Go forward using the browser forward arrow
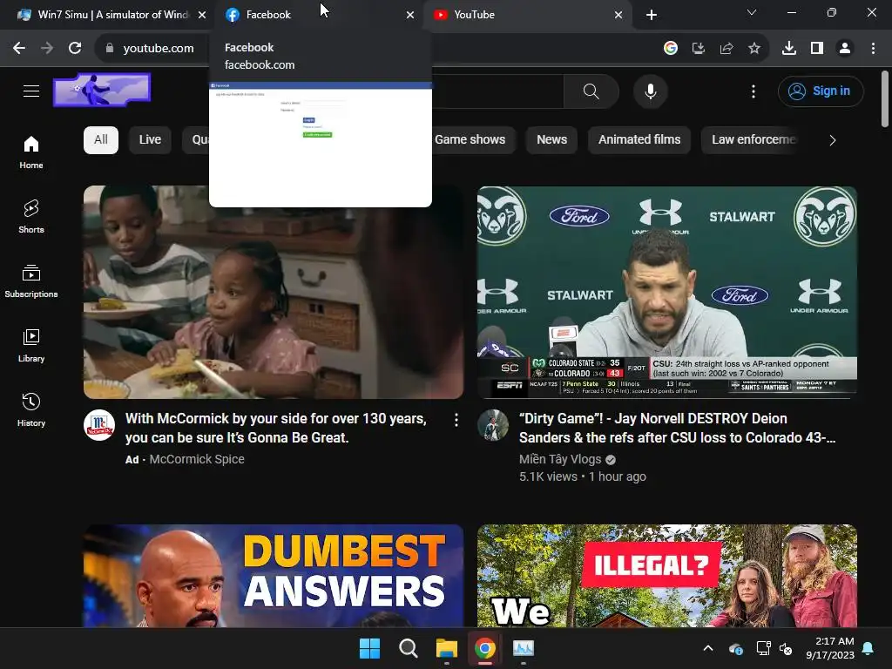This screenshot has width=892, height=669. click(47, 49)
